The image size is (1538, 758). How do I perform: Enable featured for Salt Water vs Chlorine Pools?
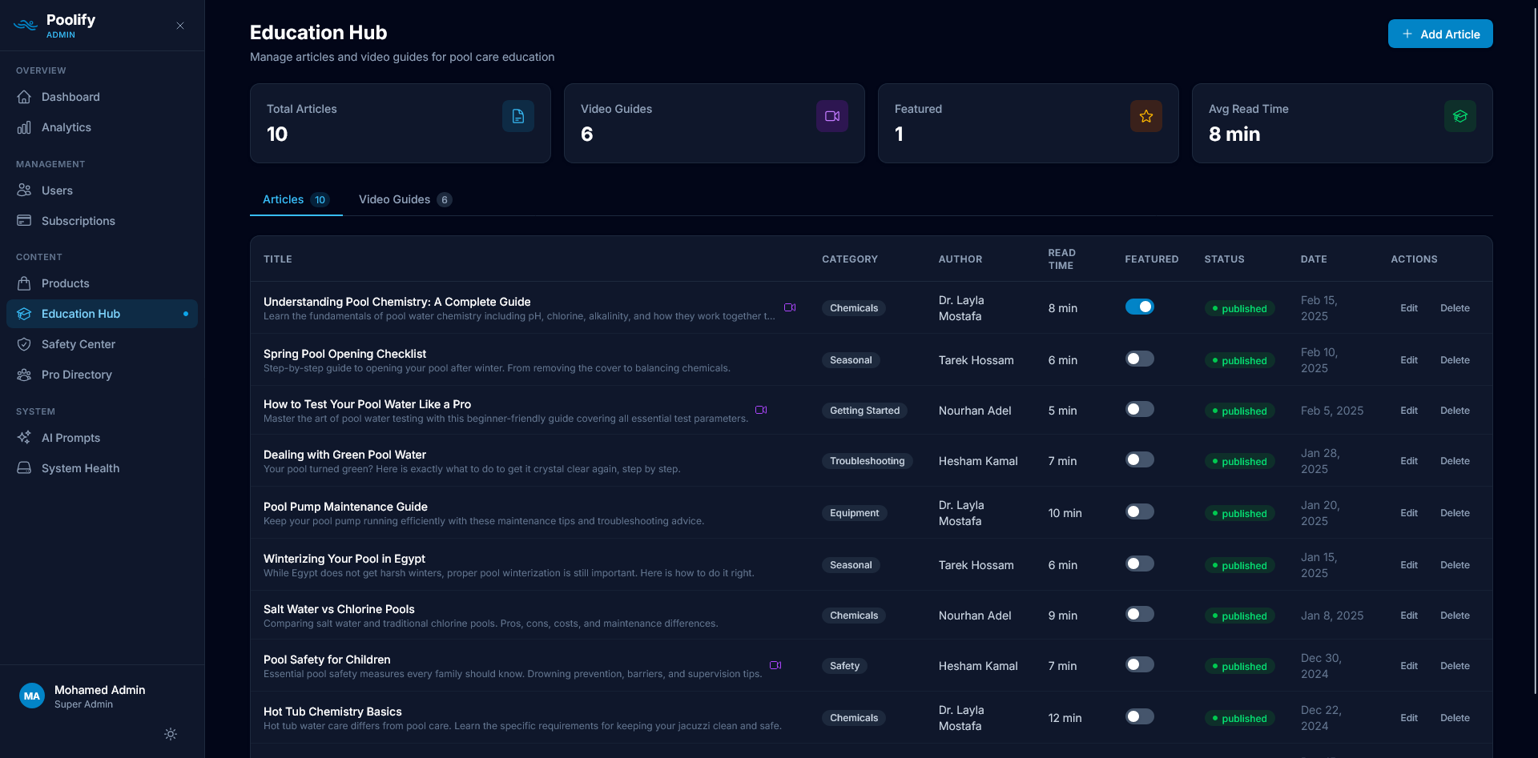pyautogui.click(x=1140, y=614)
